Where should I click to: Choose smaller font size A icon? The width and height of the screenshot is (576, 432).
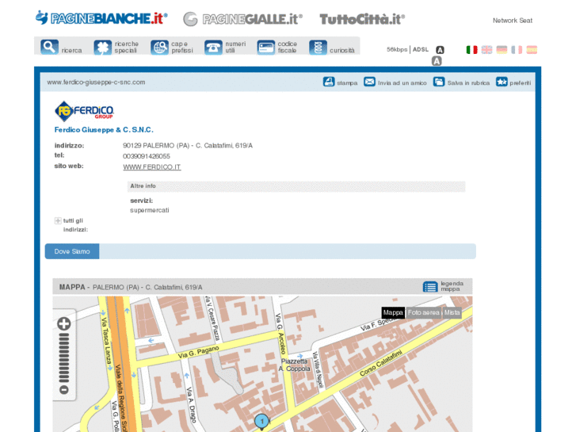440,50
